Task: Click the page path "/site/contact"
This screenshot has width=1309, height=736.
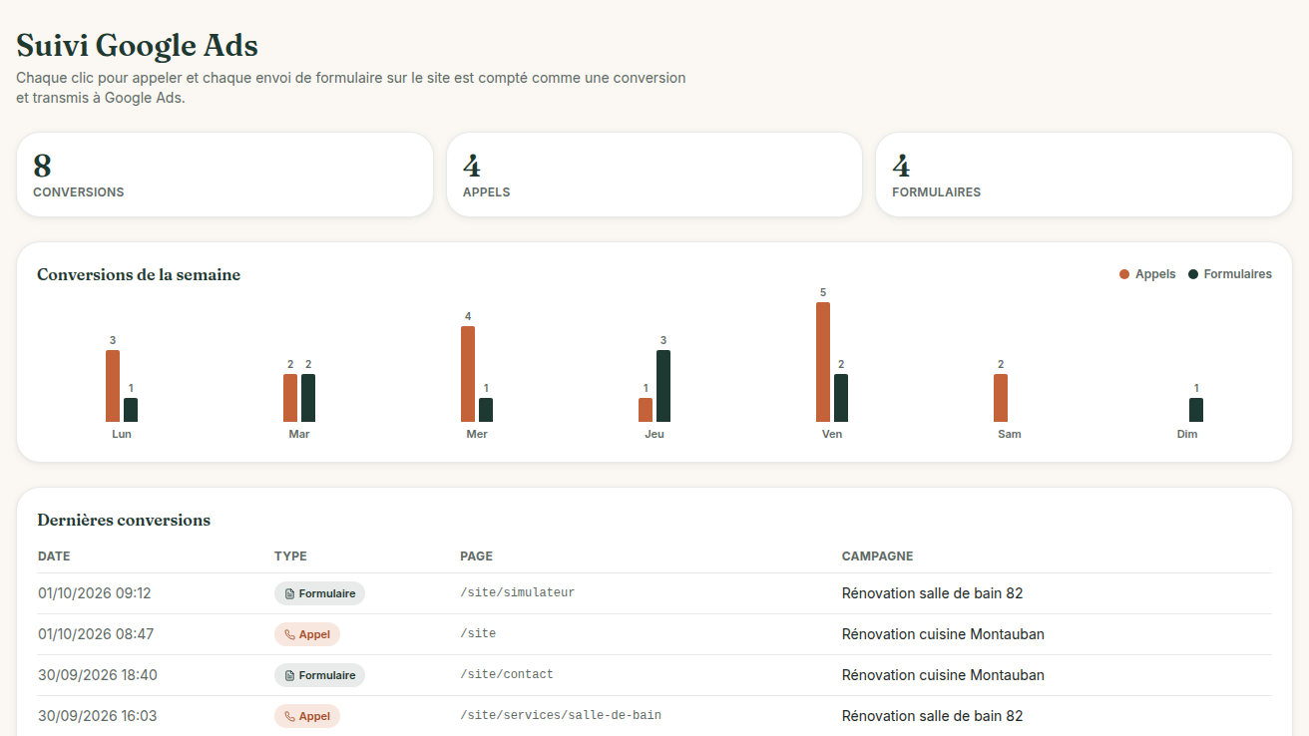Action: coord(507,674)
